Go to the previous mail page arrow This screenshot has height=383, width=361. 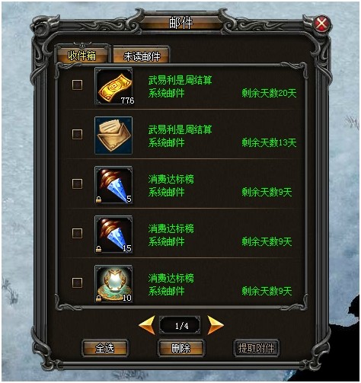147,324
